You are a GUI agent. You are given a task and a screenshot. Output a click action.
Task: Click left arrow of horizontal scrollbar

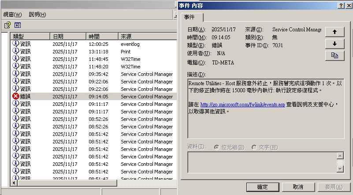14,183
